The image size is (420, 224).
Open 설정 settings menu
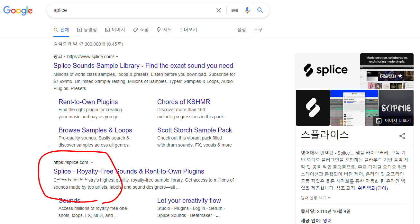click(x=242, y=30)
